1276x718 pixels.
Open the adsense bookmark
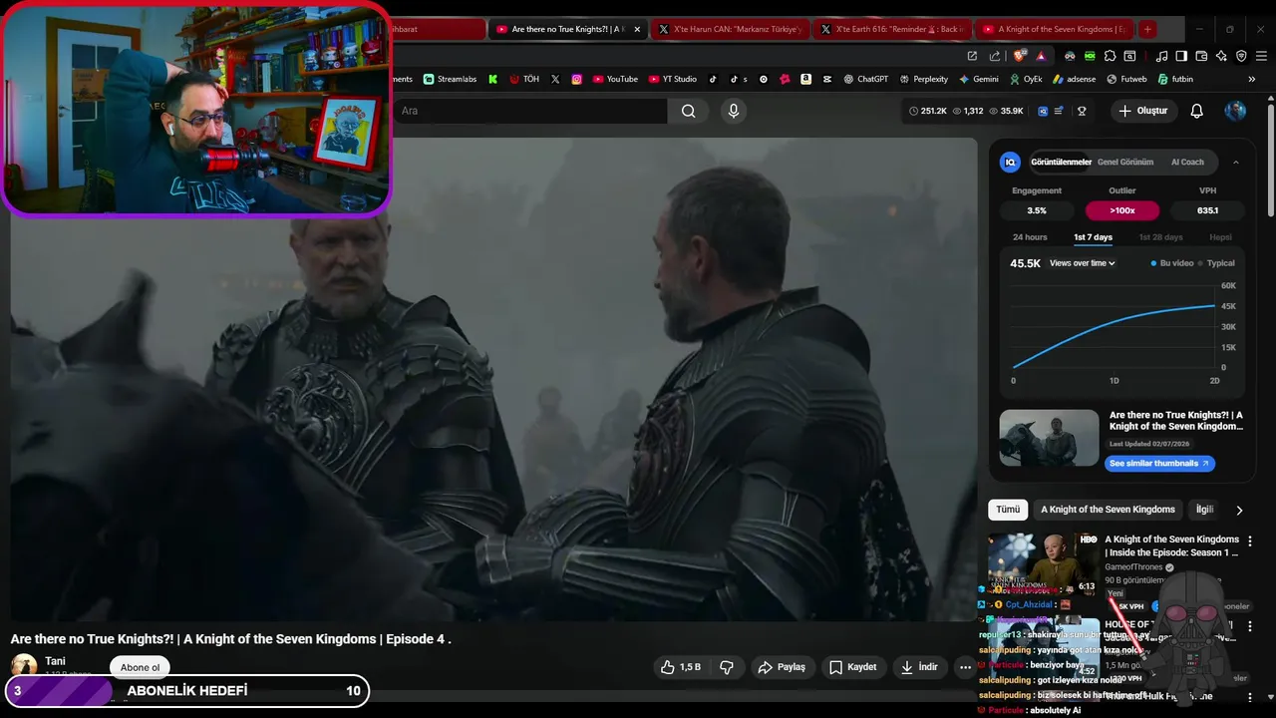point(1074,79)
